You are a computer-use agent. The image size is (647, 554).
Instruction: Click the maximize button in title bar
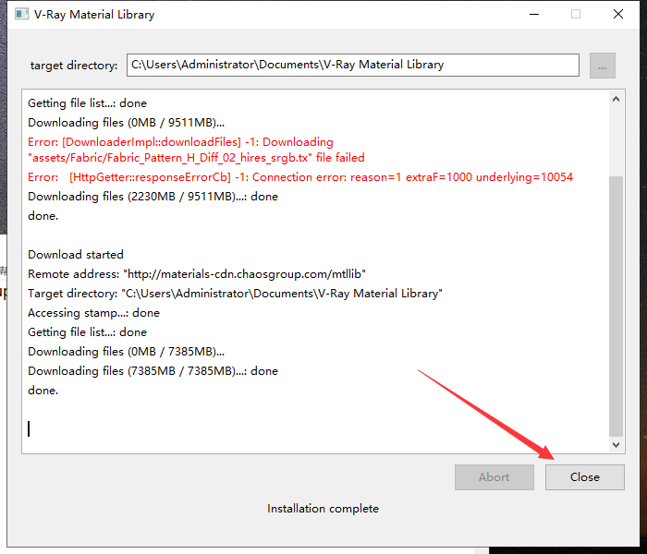point(576,15)
